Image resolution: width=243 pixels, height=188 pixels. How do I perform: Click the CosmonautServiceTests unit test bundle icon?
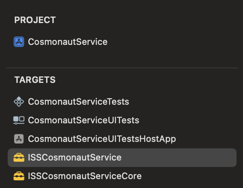pyautogui.click(x=19, y=101)
